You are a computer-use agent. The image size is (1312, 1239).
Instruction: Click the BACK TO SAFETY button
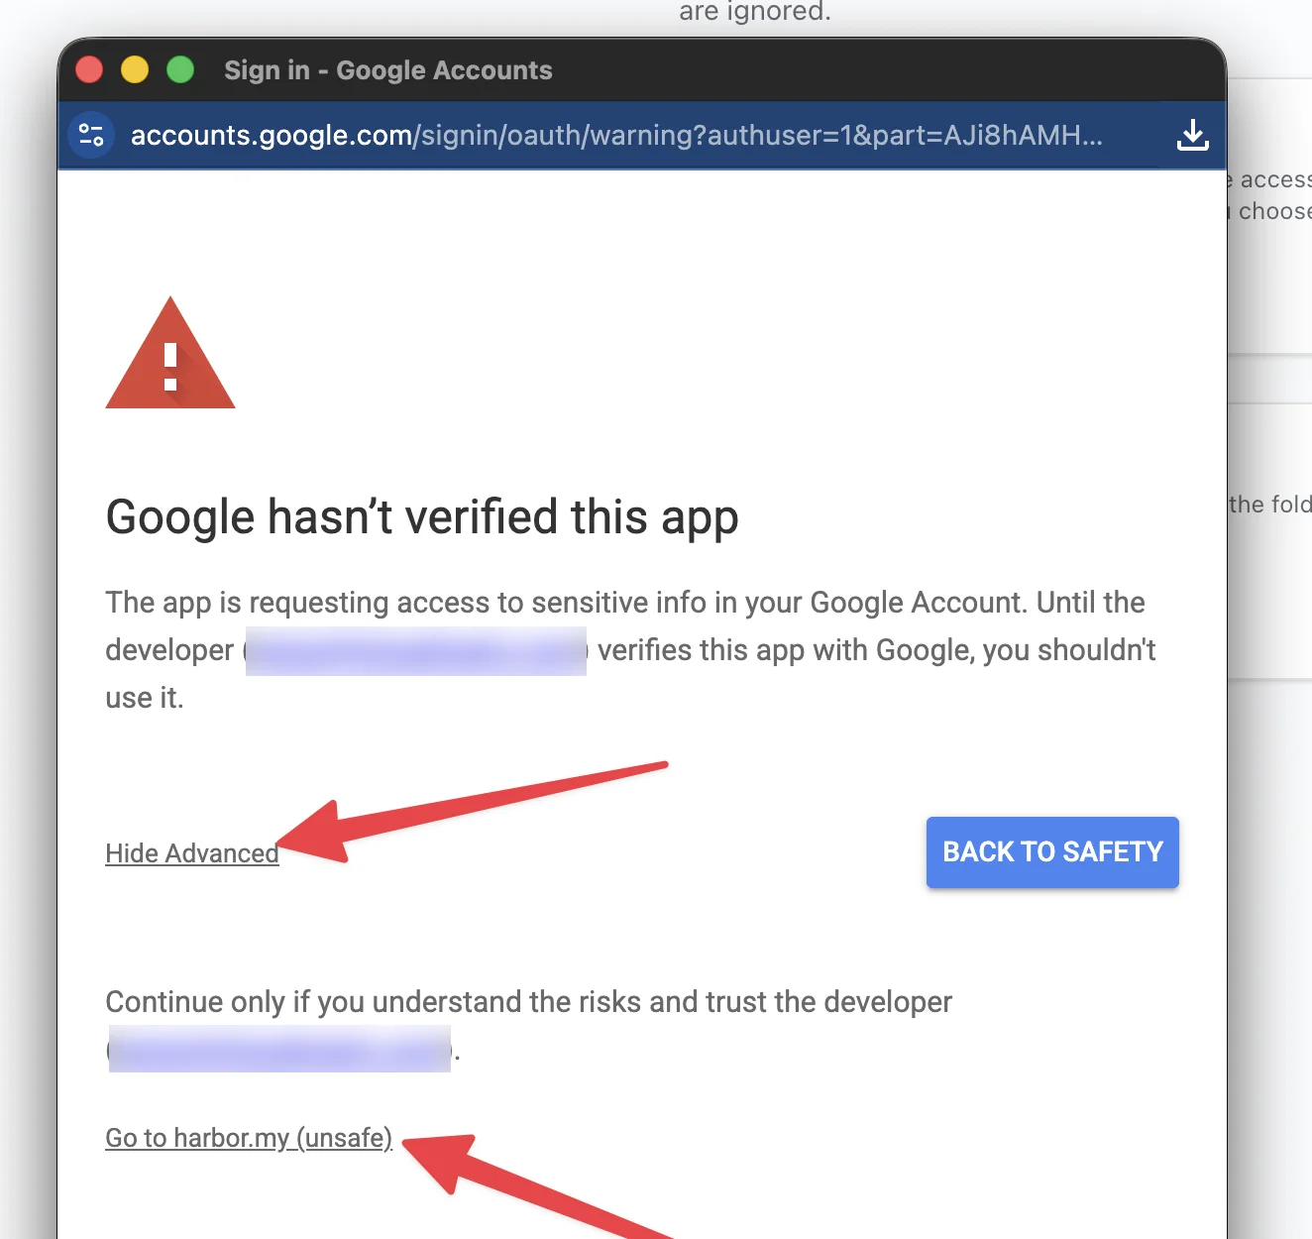[1052, 852]
